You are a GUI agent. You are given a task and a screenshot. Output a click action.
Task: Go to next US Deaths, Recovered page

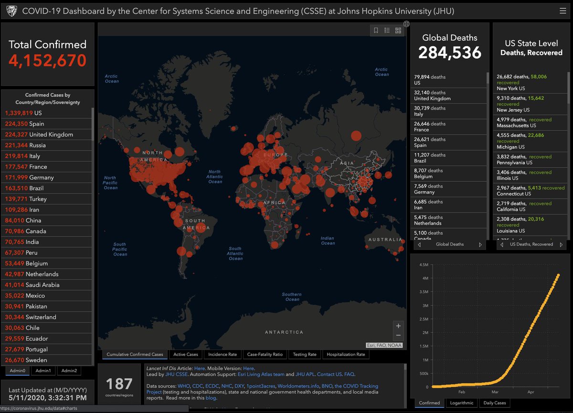[x=562, y=245]
